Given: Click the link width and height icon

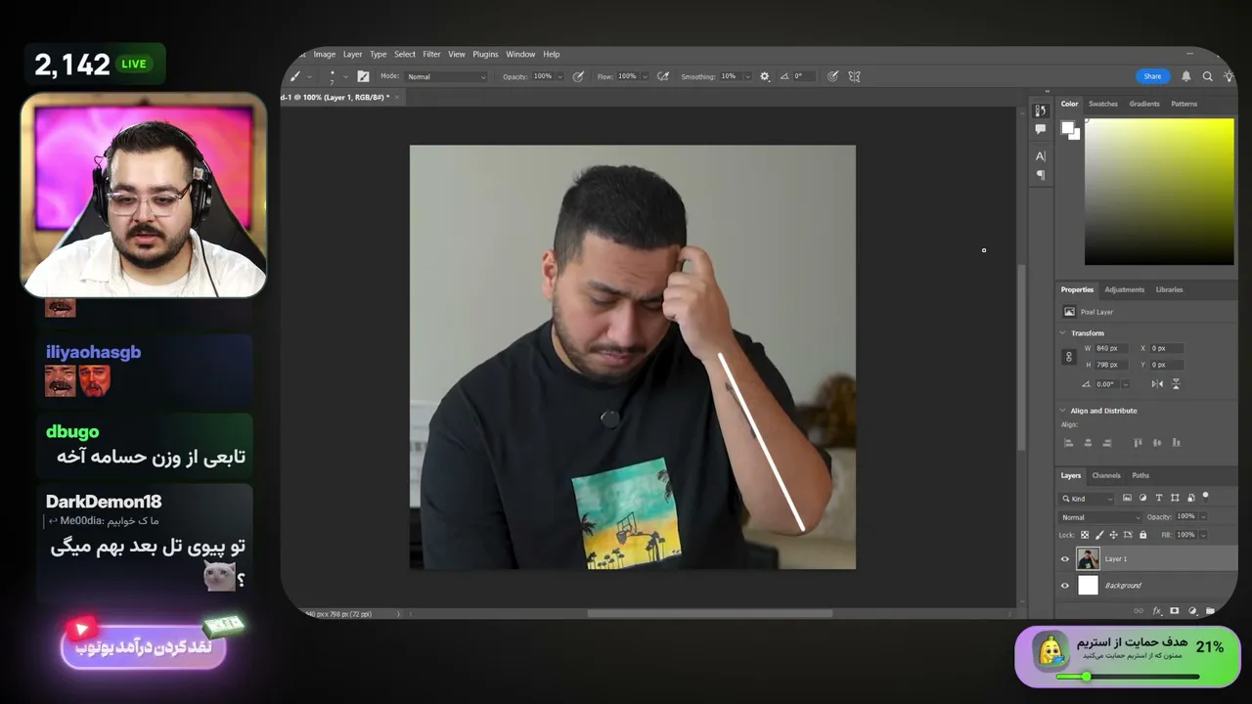Looking at the screenshot, I should tap(1068, 357).
